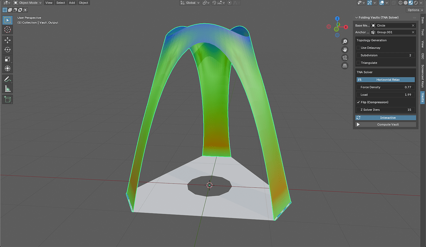Open the editor type dropdown
This screenshot has width=426, height=247.
point(6,3)
